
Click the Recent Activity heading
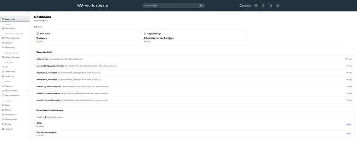point(44,52)
